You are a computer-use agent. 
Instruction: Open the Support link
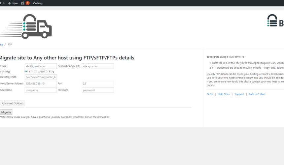(239, 94)
